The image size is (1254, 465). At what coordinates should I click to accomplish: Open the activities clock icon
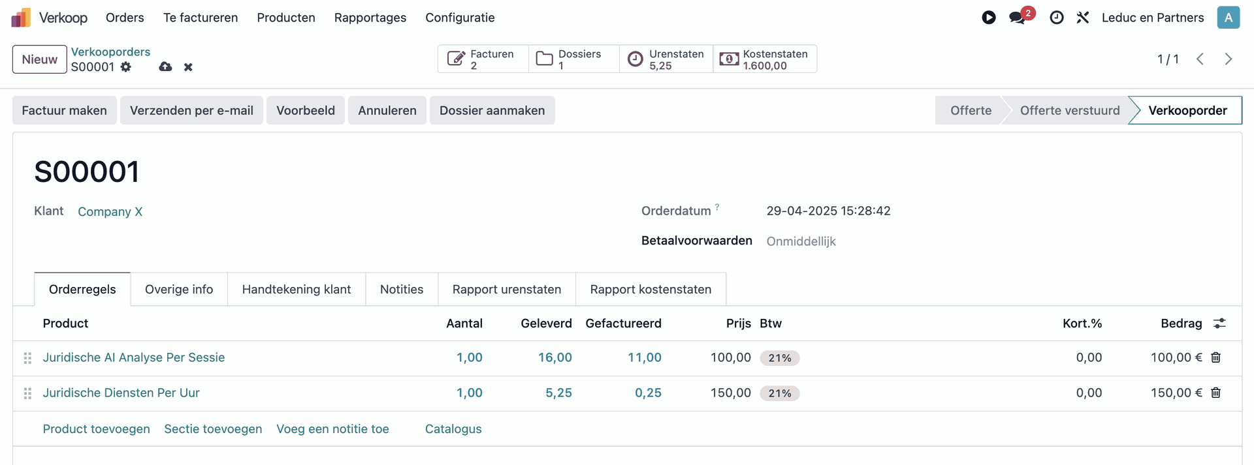(1056, 18)
